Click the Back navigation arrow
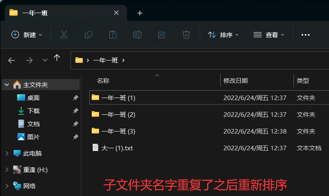Screen dimensions: 329x196 pos(11,60)
